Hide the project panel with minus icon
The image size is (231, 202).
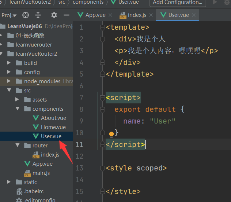67,15
